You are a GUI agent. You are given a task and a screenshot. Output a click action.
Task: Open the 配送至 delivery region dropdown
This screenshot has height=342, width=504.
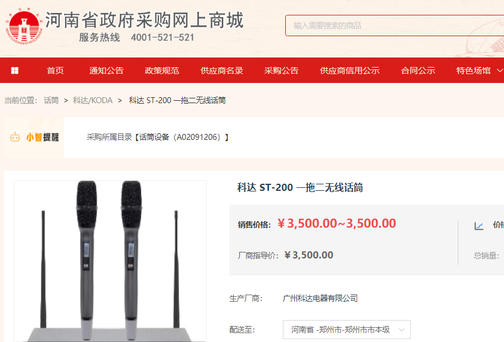(346, 330)
